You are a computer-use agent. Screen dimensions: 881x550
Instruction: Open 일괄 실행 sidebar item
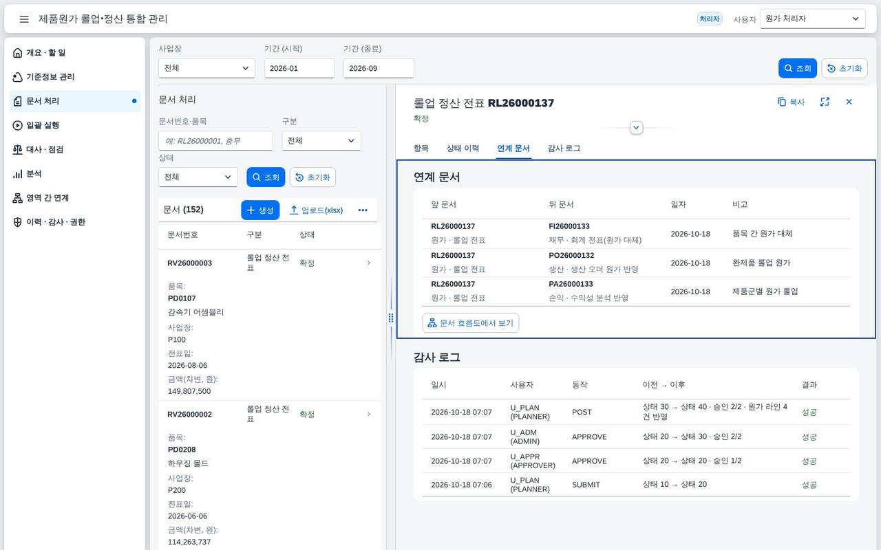(x=74, y=125)
